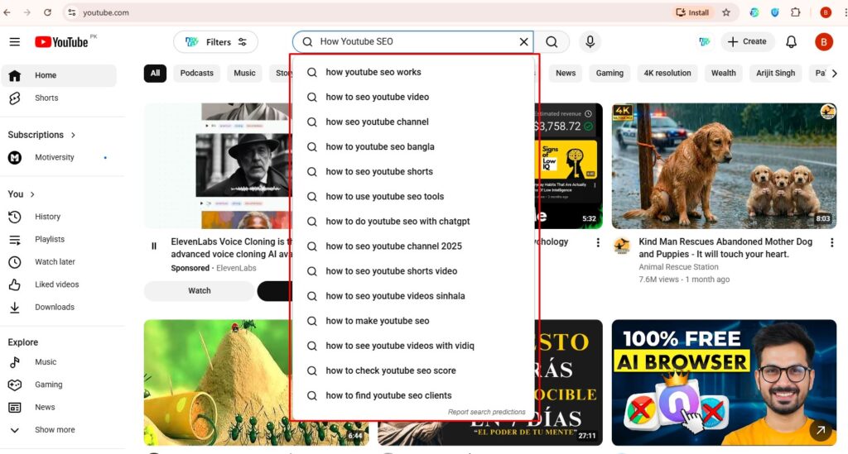Expand Show more in sidebar
This screenshot has height=454, width=848.
(x=59, y=430)
